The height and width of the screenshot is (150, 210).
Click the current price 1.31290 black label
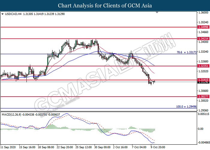click(203, 82)
